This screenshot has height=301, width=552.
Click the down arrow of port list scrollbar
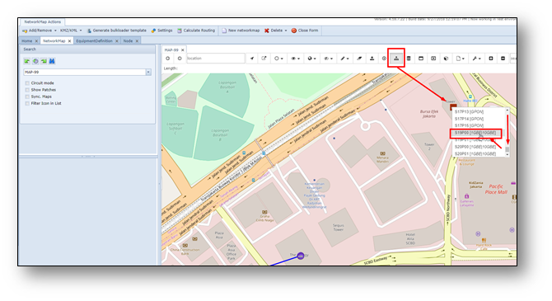point(507,155)
